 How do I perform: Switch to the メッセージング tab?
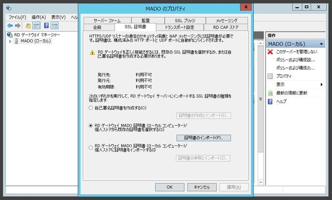227,20
